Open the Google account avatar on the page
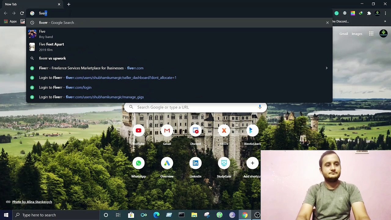The height and width of the screenshot is (220, 391). (383, 34)
